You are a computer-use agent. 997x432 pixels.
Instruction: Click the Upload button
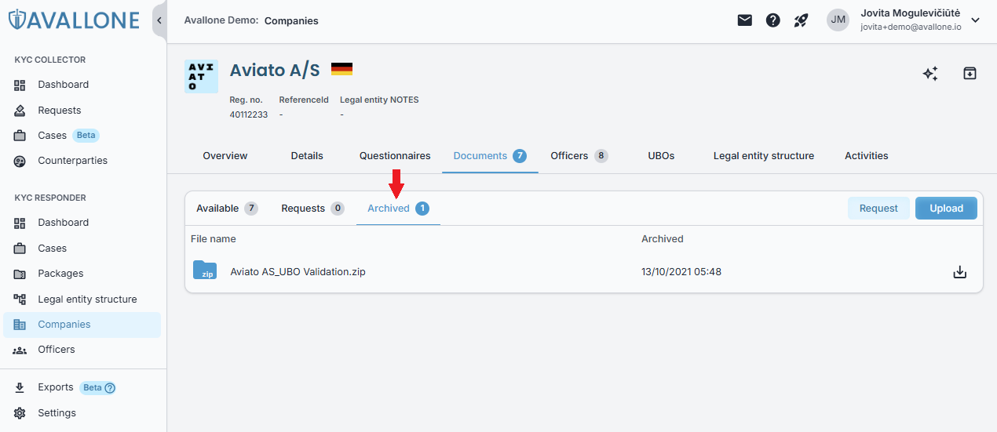point(946,208)
